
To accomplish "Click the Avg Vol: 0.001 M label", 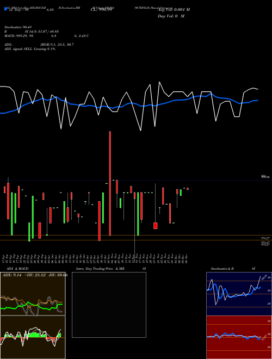I will [x=174, y=10].
